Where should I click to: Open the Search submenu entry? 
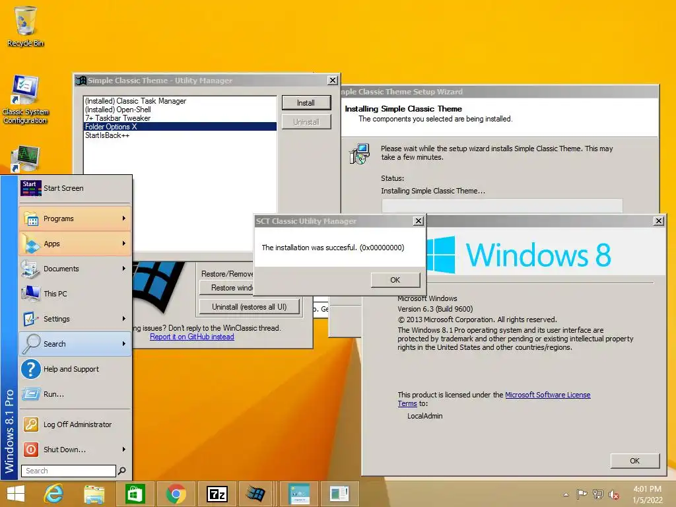(x=75, y=343)
